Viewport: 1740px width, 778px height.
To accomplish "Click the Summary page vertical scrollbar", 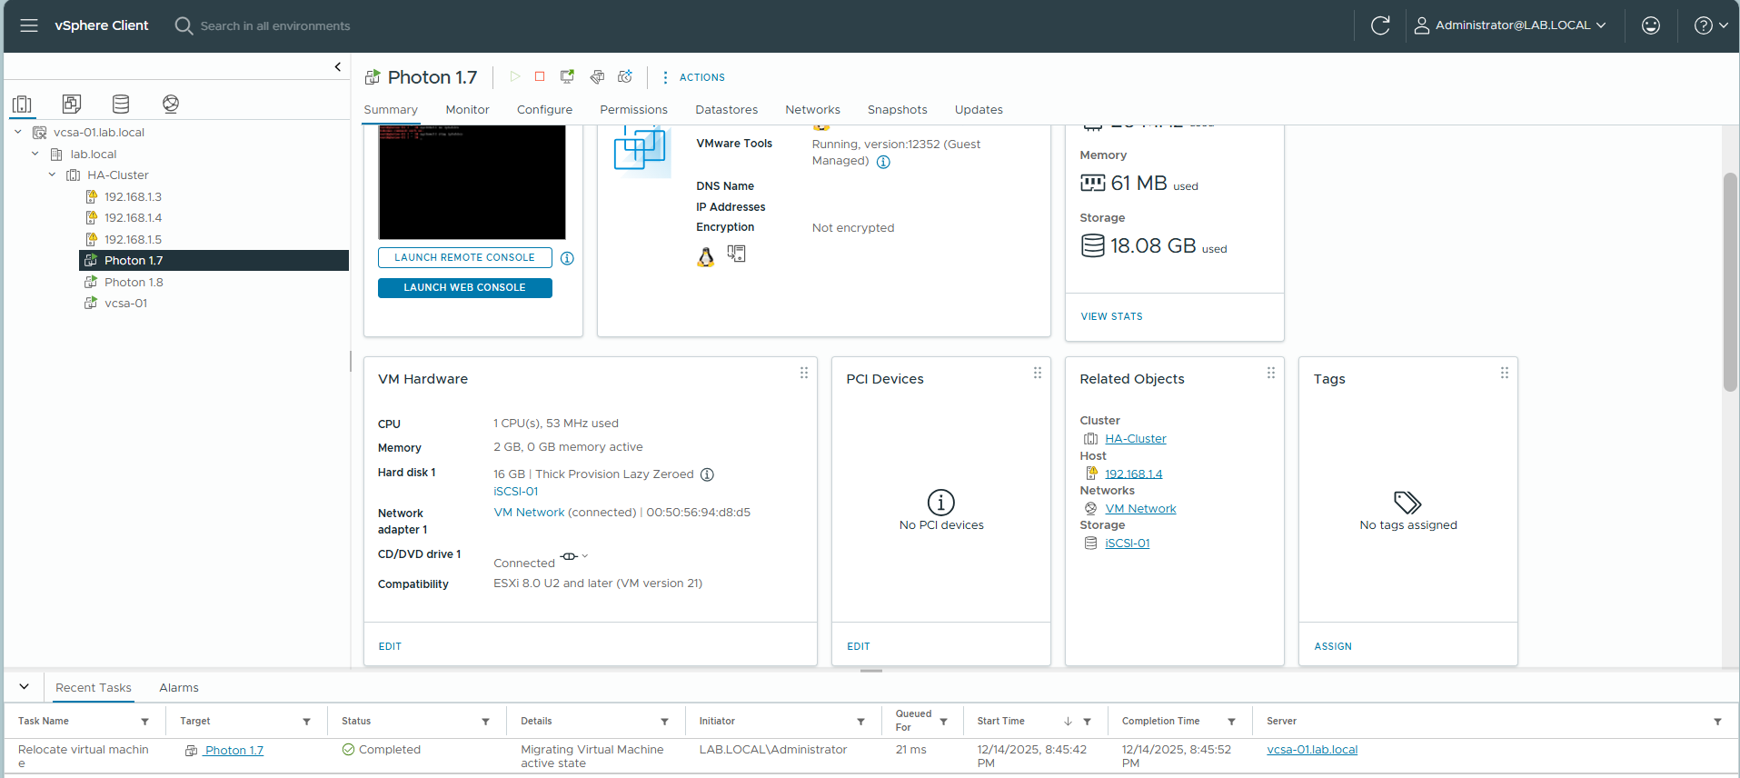I will pos(1730,282).
